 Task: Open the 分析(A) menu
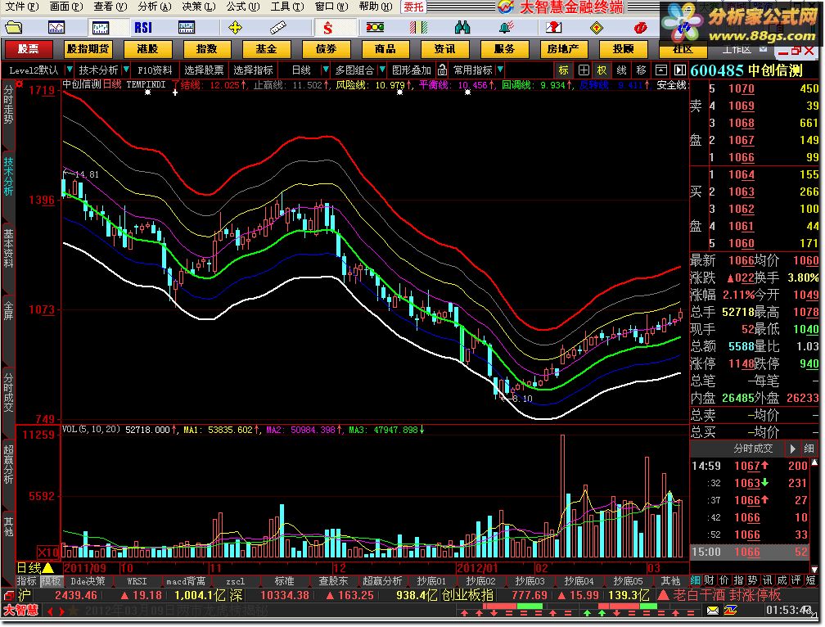pyautogui.click(x=155, y=7)
